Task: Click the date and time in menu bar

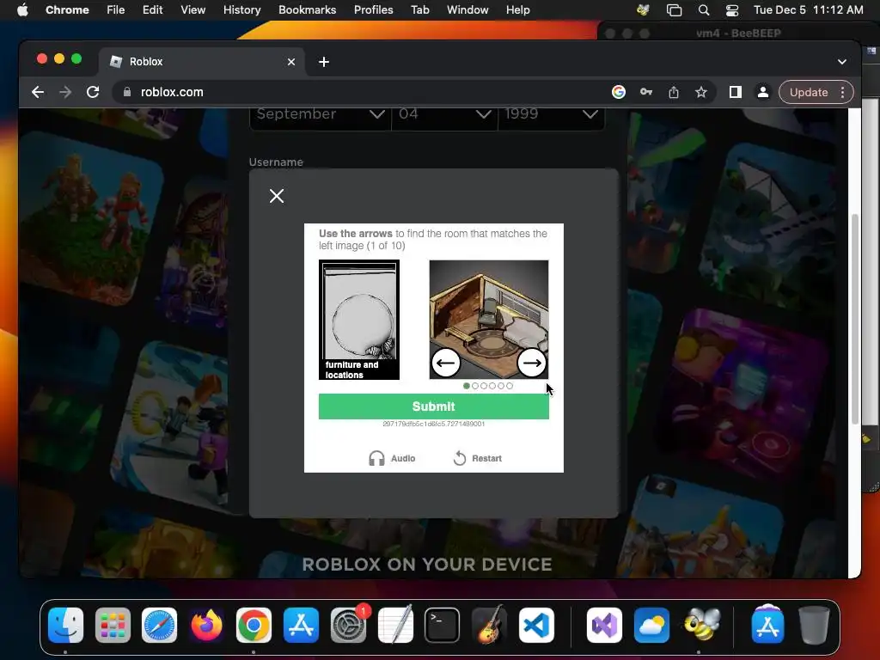Action: pyautogui.click(x=808, y=9)
